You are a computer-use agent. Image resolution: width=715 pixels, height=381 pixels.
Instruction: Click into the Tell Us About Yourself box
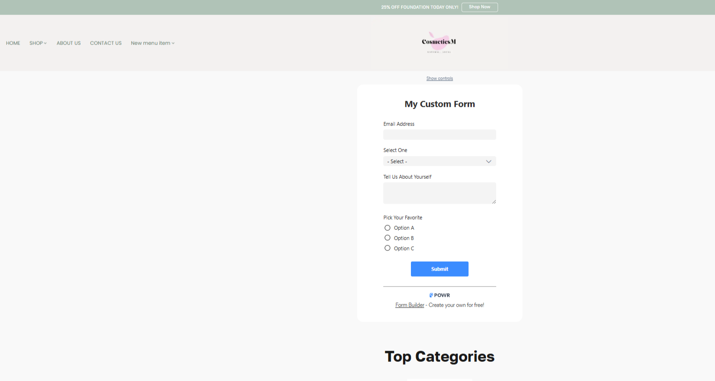(439, 193)
